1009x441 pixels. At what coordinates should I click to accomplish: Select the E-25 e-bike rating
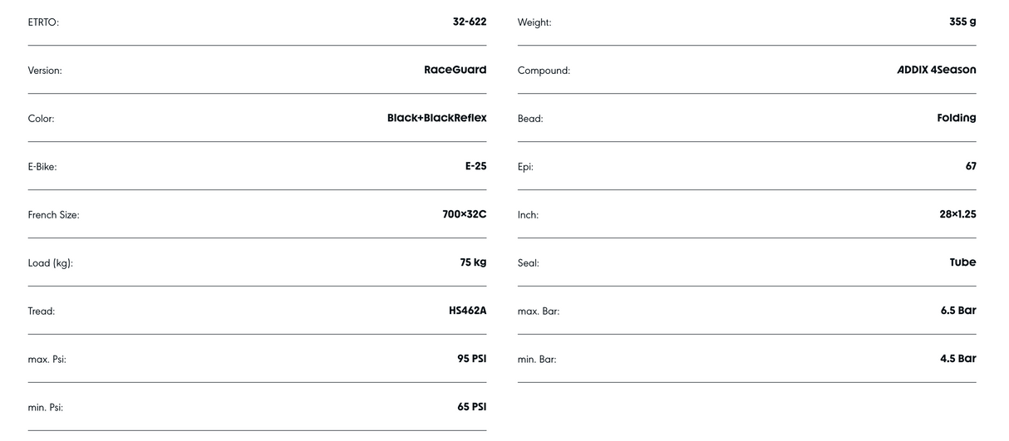(x=475, y=166)
